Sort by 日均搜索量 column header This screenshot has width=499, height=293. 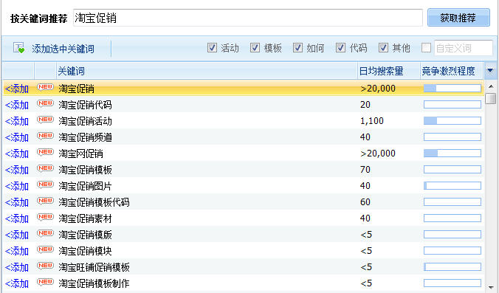388,71
